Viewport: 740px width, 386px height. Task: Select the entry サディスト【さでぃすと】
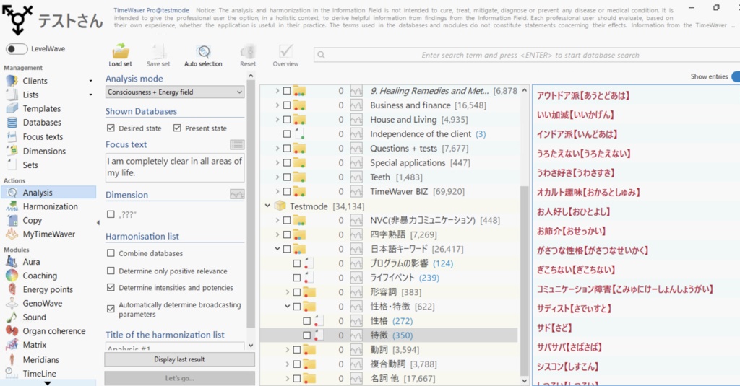574,309
